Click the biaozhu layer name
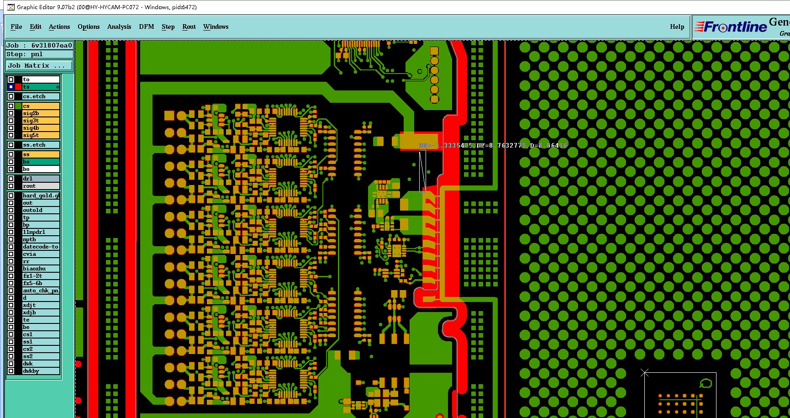790x418 pixels. 41,269
